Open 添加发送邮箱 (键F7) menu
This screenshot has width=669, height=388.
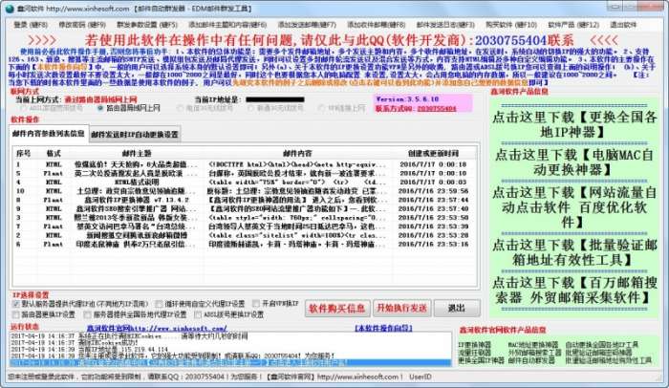[x=307, y=25]
